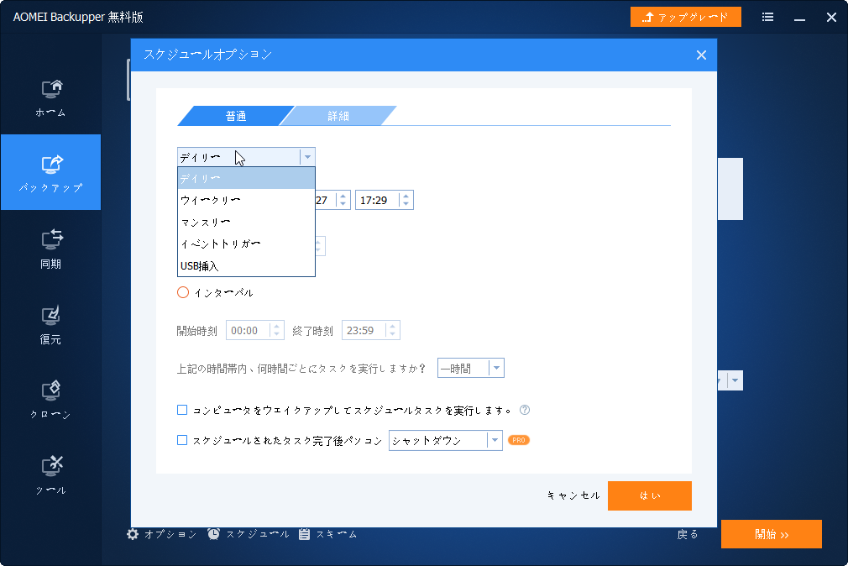The width and height of the screenshot is (848, 566).
Task: Enable コンピュータをウェイクアップ checkbox
Action: tap(182, 410)
